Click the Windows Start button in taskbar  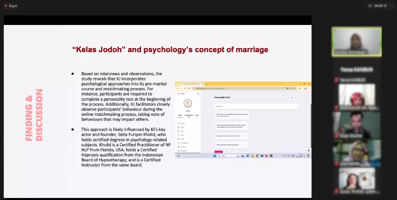(x=215, y=156)
